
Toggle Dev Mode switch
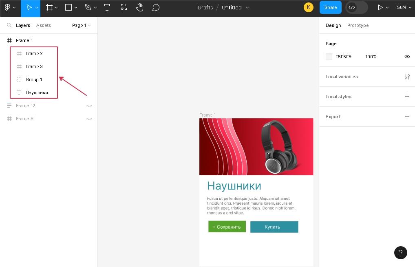[x=356, y=7]
